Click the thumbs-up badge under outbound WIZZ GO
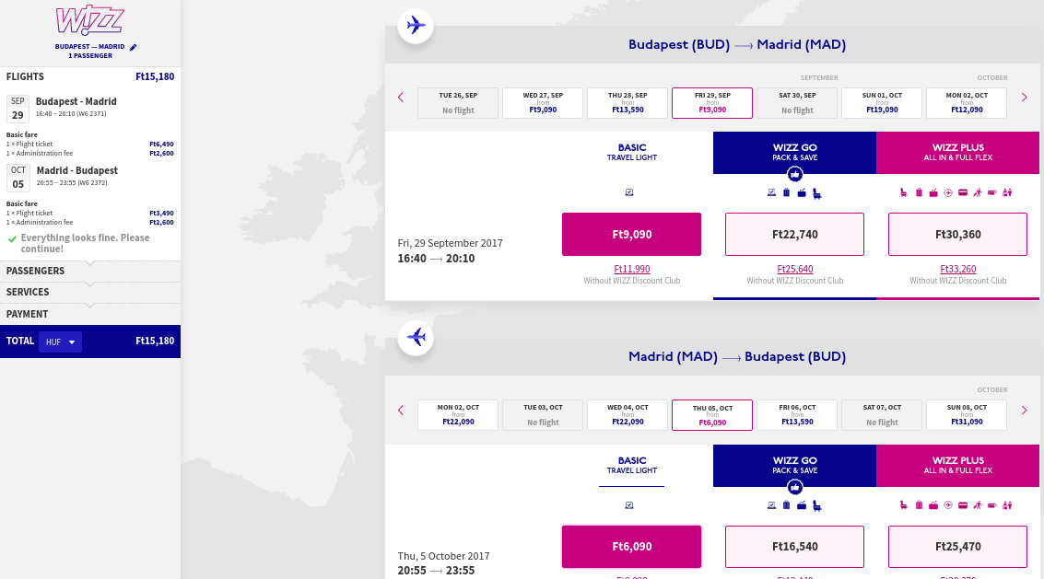This screenshot has width=1044, height=579. [794, 174]
